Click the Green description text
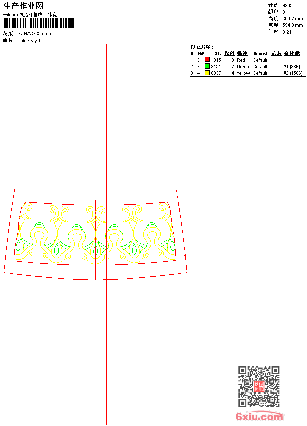This screenshot has width=307, height=426. click(243, 67)
